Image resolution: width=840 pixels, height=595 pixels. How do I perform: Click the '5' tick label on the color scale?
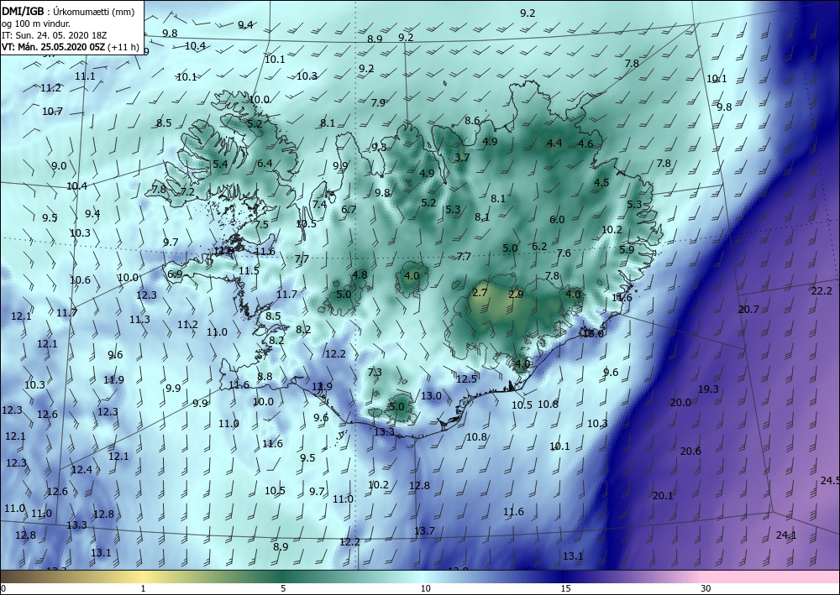[283, 588]
